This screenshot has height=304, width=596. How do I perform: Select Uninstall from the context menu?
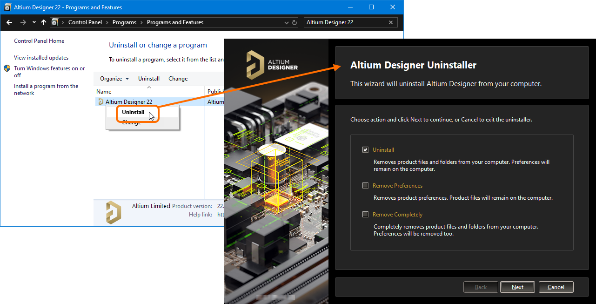pyautogui.click(x=133, y=112)
